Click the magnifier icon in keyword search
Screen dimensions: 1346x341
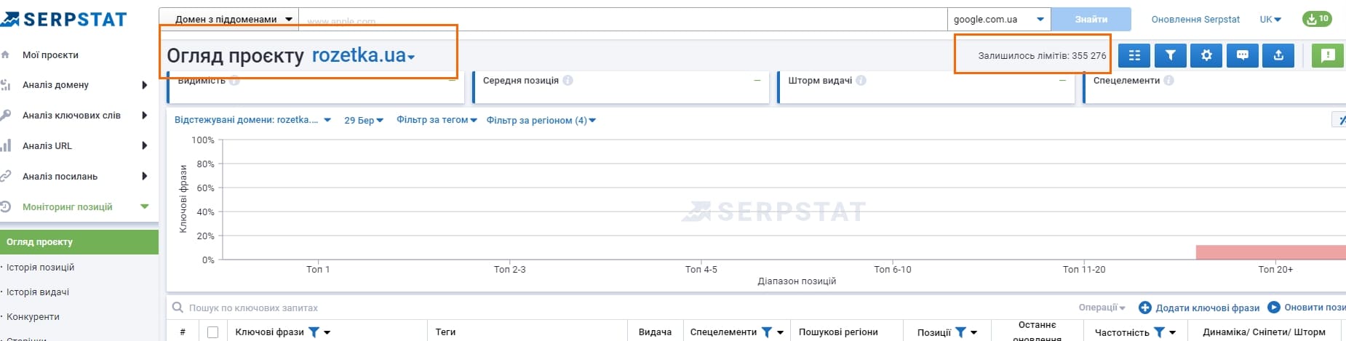coord(178,308)
